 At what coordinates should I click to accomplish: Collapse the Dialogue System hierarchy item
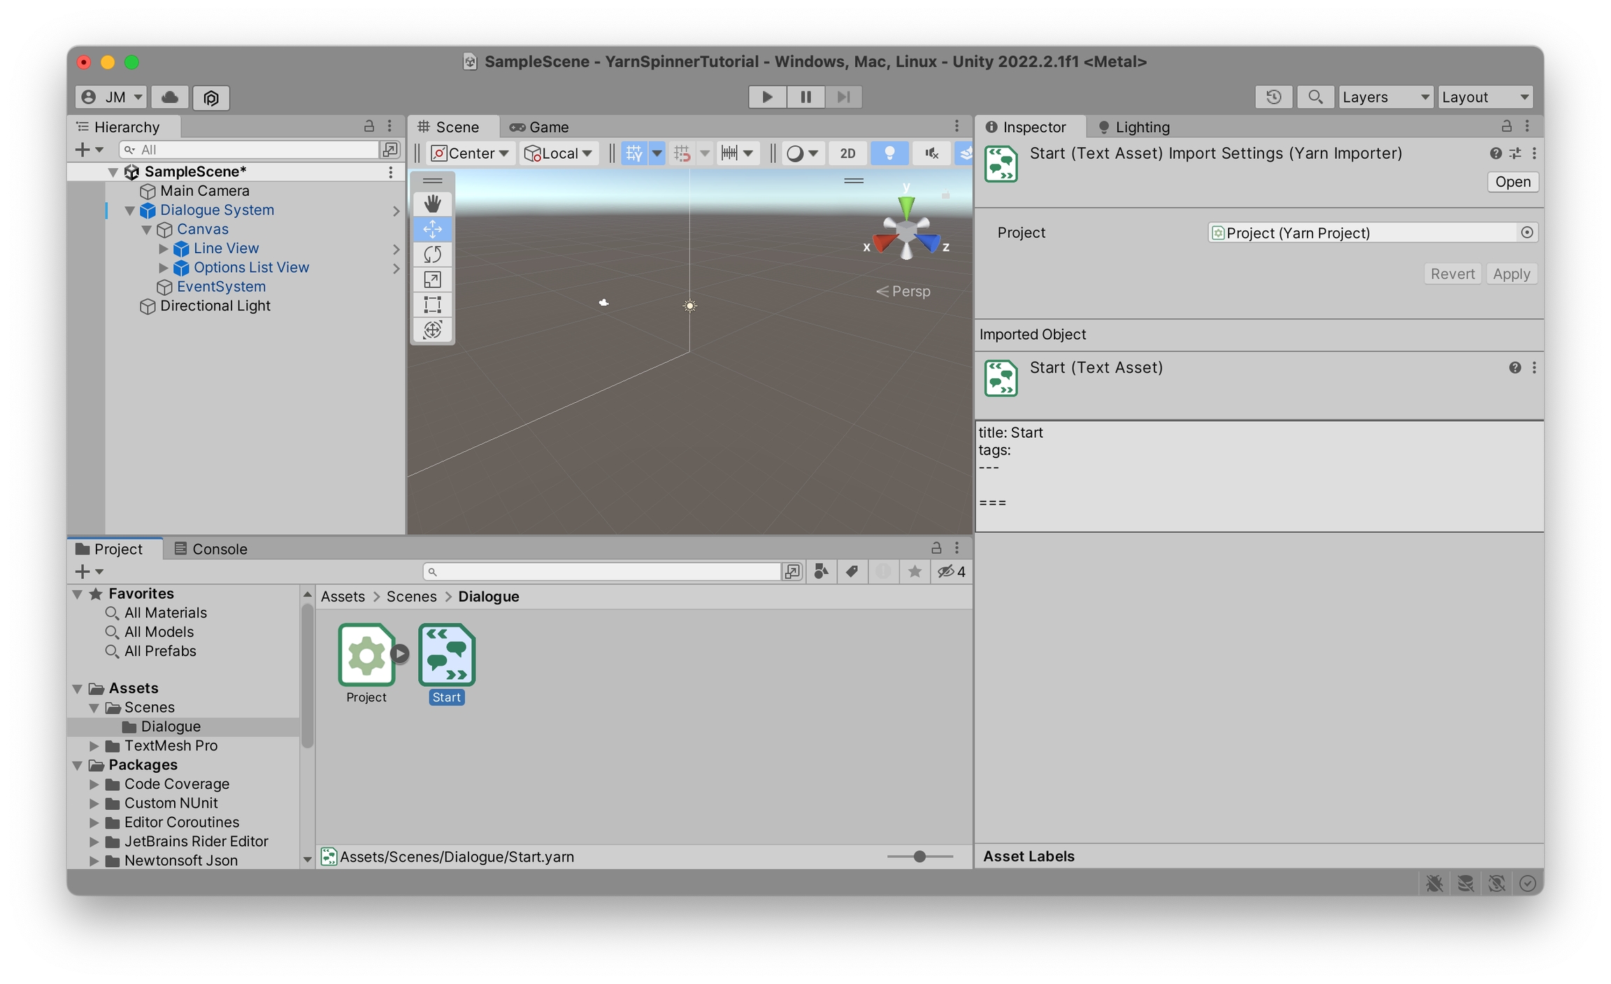129,210
